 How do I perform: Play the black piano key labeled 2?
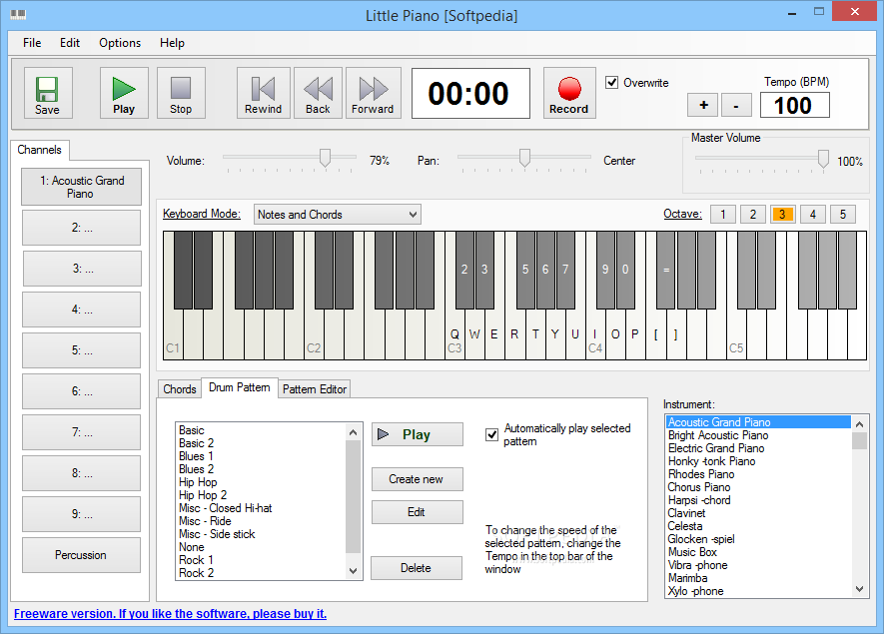click(x=464, y=270)
